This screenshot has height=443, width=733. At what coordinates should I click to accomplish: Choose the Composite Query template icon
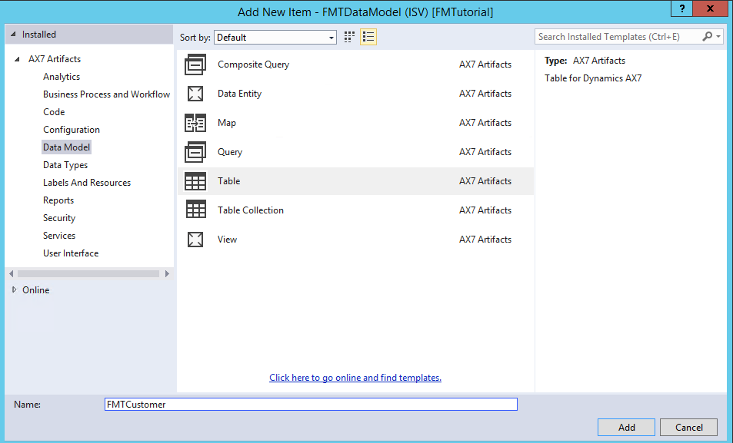click(x=195, y=64)
